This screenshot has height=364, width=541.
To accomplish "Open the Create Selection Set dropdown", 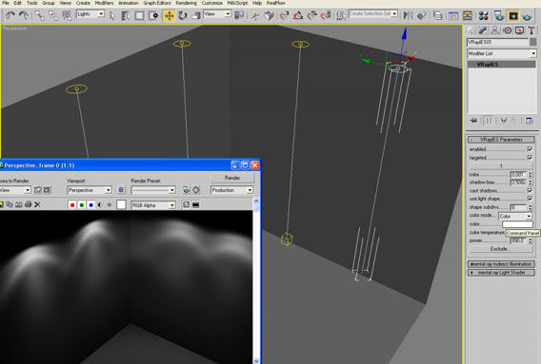I will coord(373,13).
